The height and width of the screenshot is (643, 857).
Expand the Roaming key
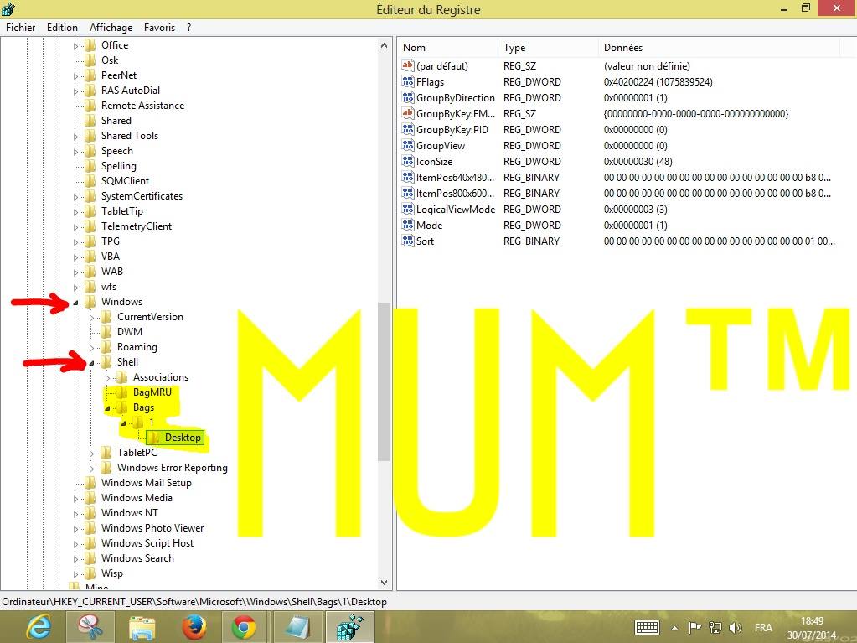[x=92, y=347]
